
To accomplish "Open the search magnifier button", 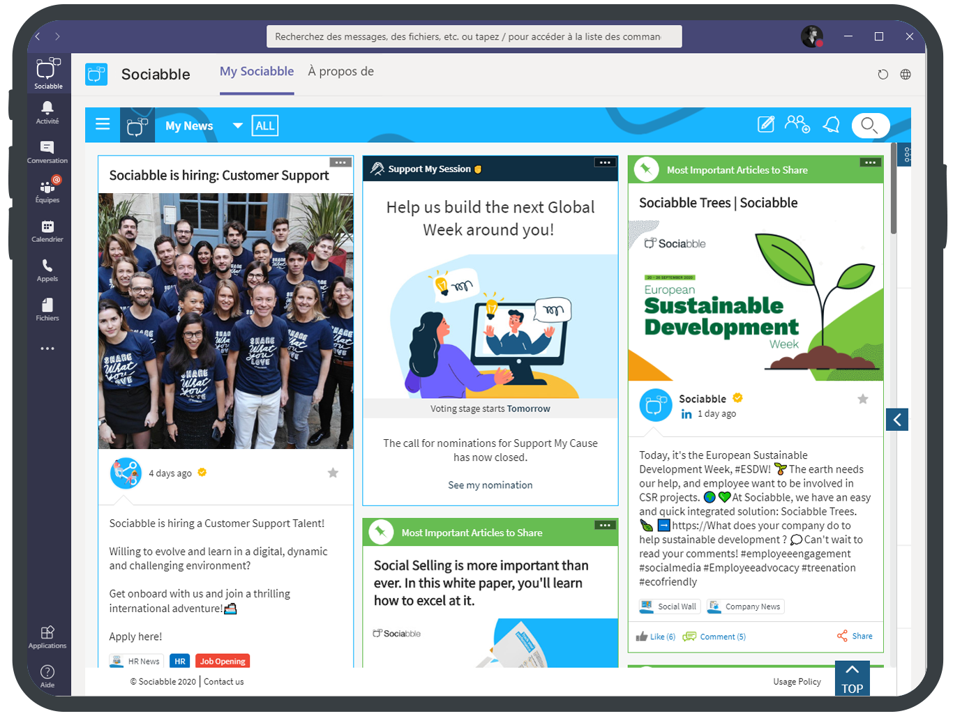I will click(x=870, y=125).
